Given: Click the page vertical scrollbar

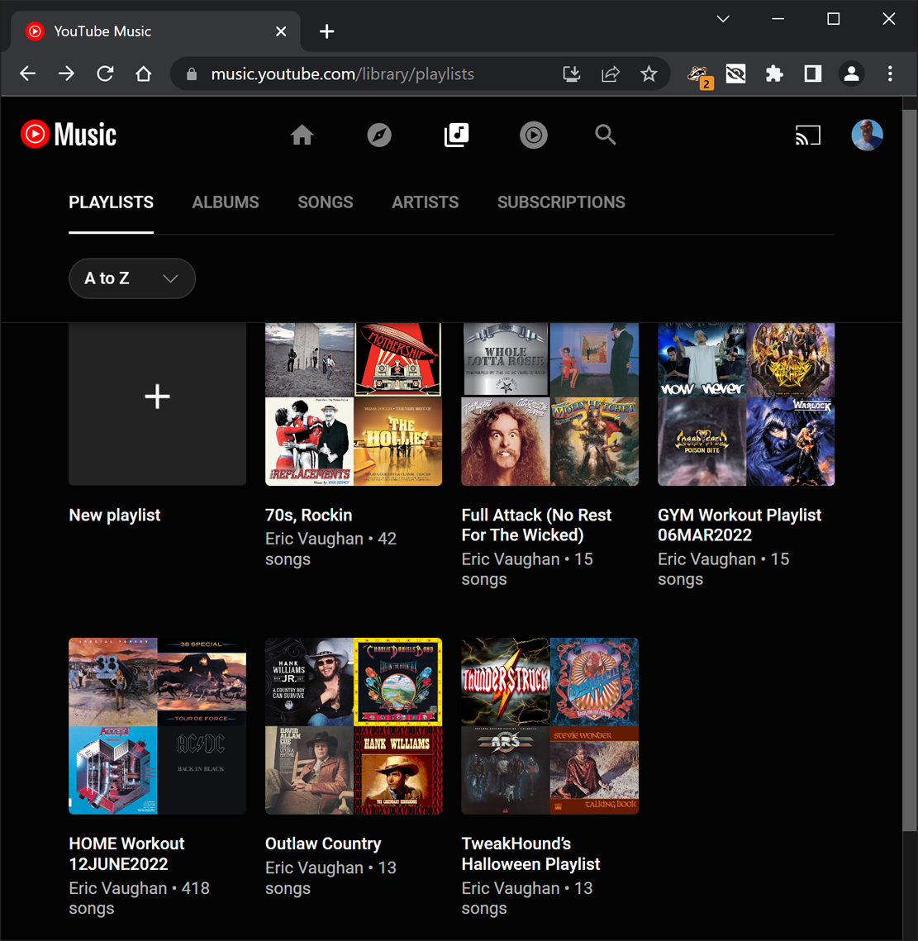Looking at the screenshot, I should point(910,470).
